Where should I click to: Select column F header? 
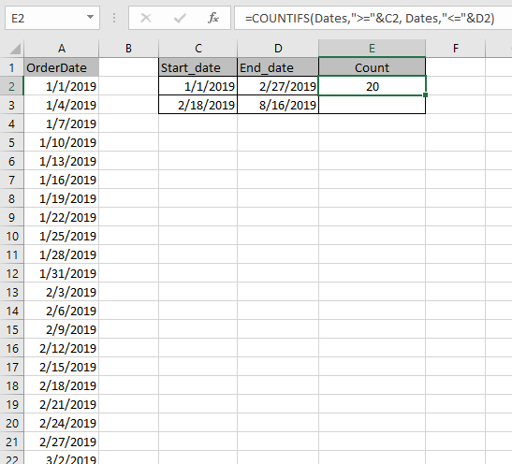456,49
